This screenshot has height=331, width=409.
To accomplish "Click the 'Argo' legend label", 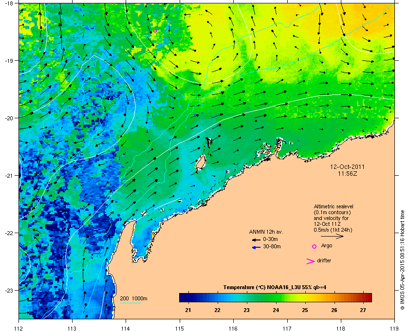I will [x=327, y=245].
